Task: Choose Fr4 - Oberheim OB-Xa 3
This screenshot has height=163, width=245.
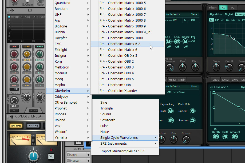Action: 128,55
